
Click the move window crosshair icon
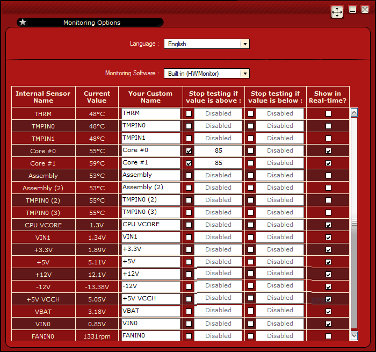click(337, 12)
